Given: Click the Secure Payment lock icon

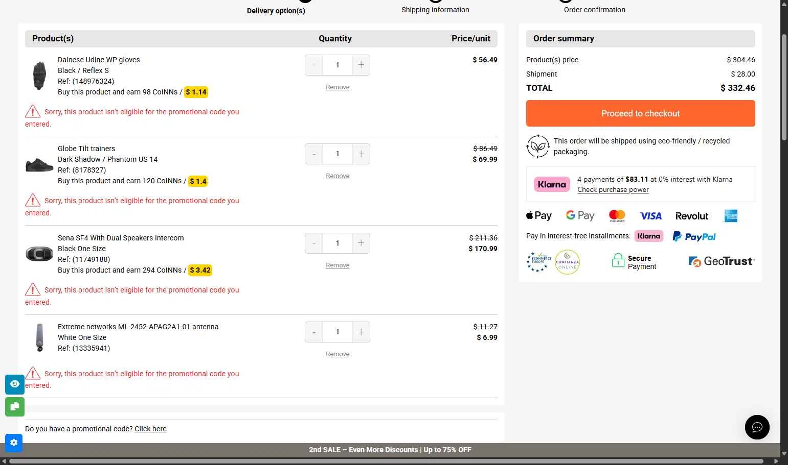Looking at the screenshot, I should click(x=618, y=261).
